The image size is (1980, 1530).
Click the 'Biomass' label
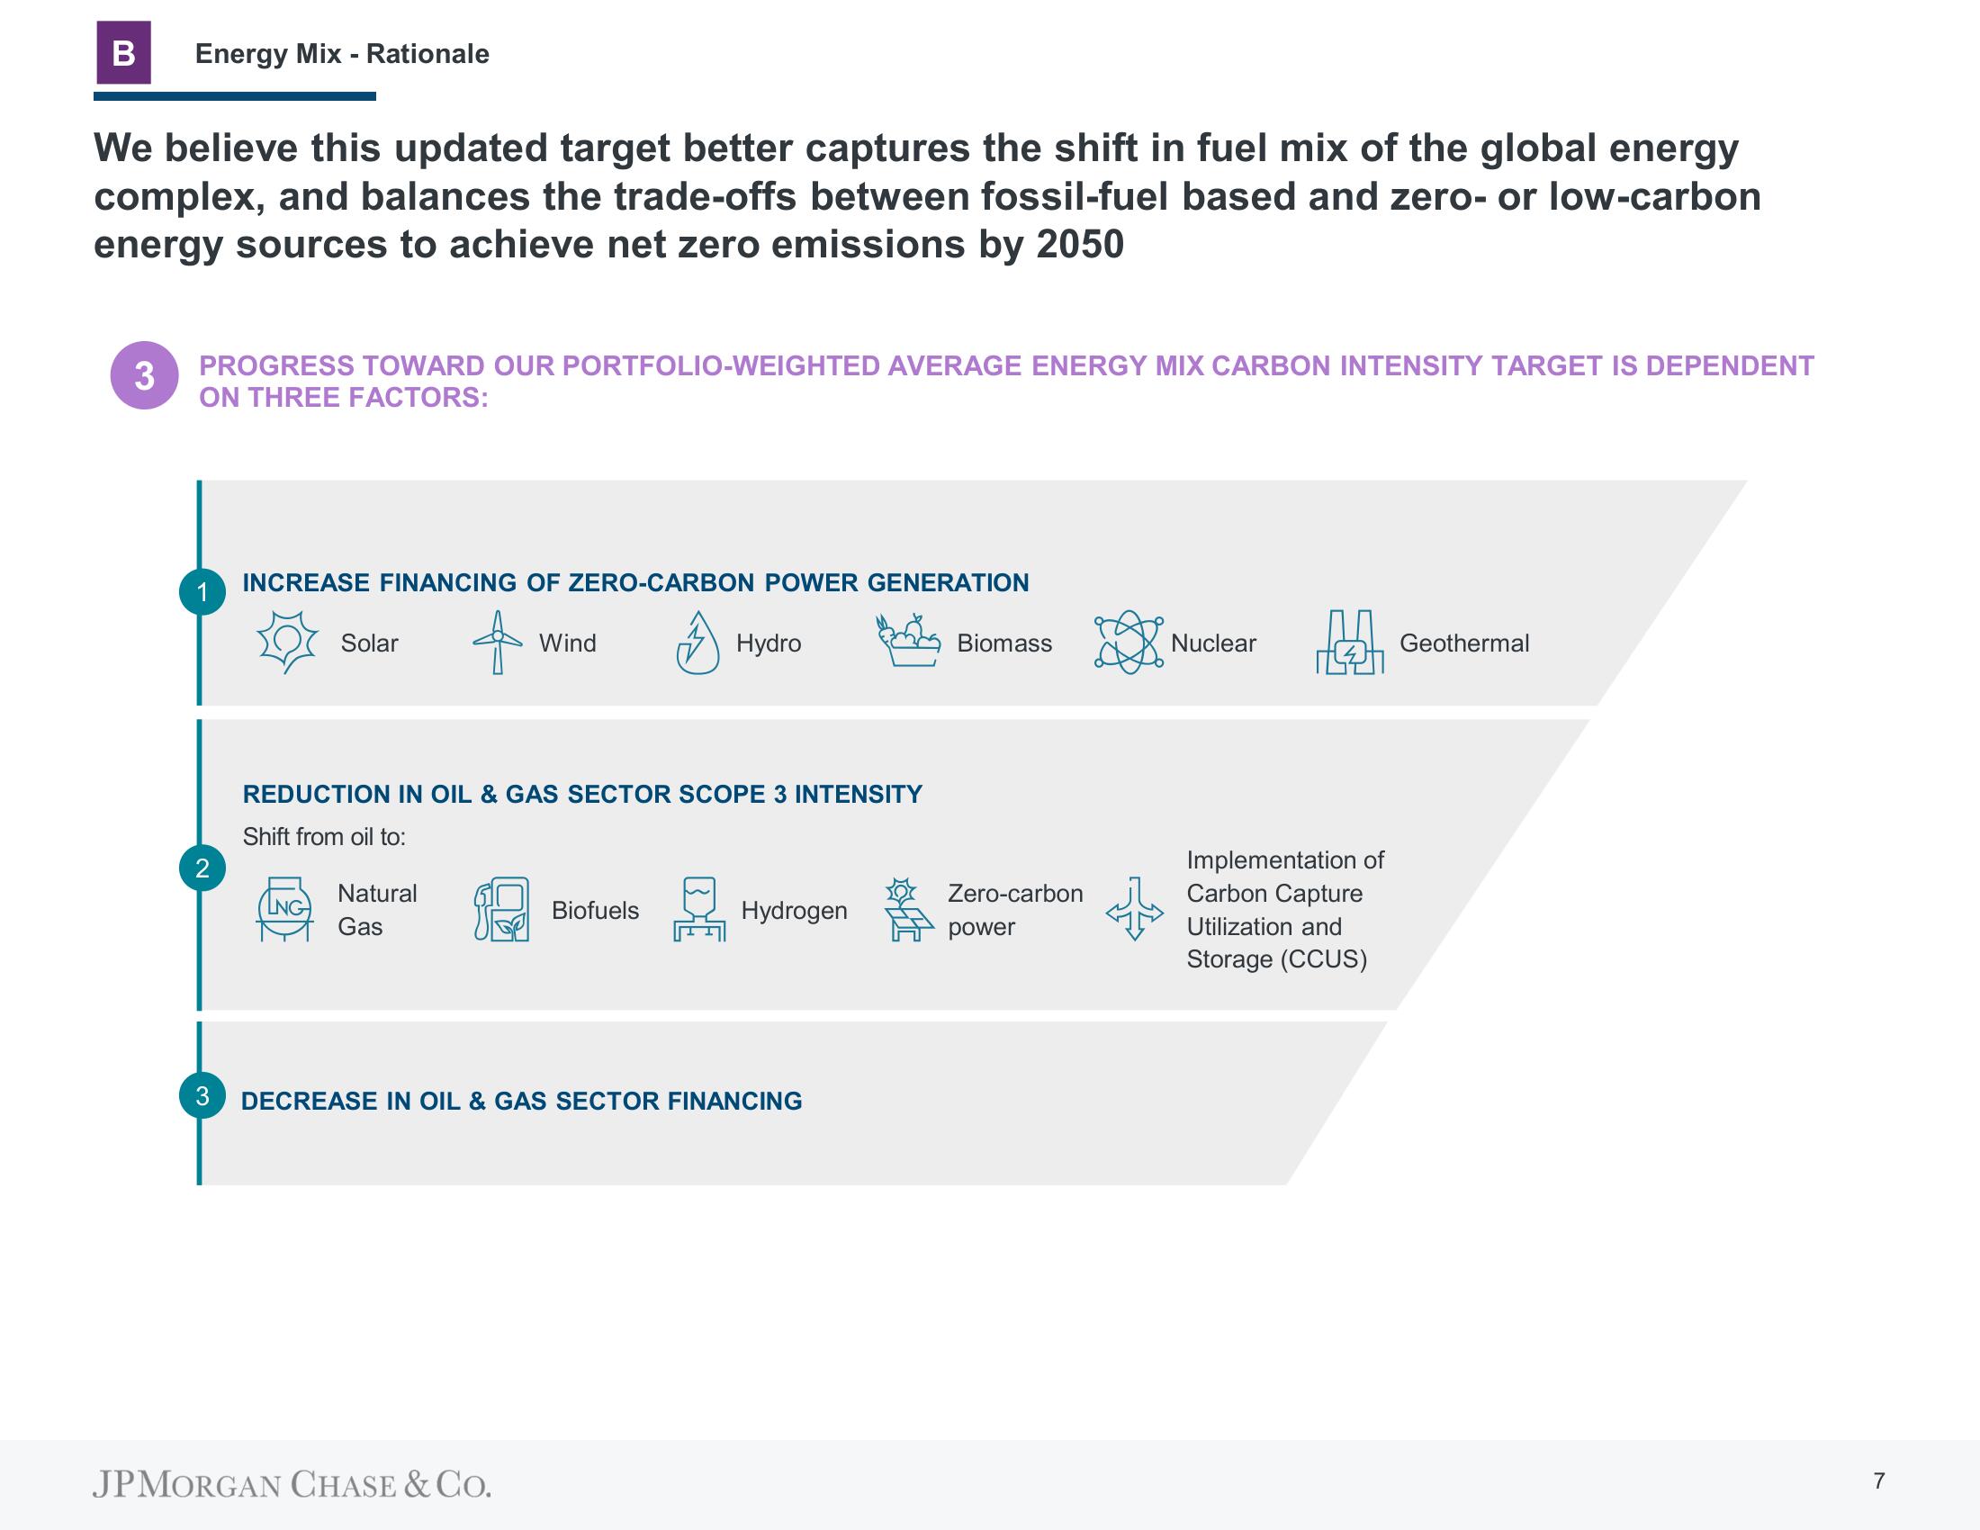click(x=1004, y=643)
